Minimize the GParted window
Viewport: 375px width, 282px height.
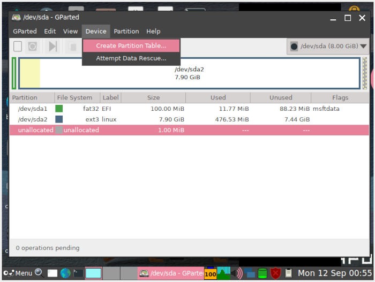(x=333, y=19)
